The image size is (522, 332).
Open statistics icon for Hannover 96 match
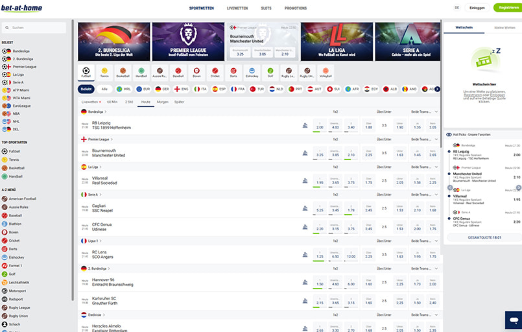[x=305, y=282]
